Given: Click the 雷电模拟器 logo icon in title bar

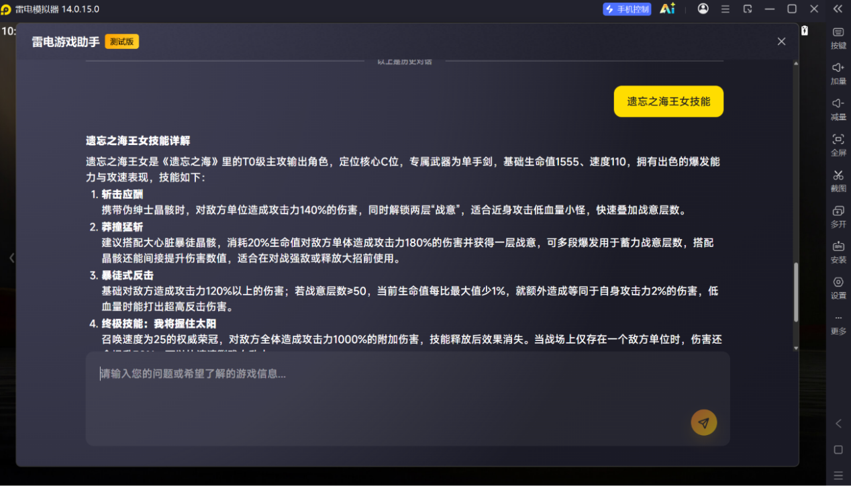Looking at the screenshot, I should click(6, 9).
